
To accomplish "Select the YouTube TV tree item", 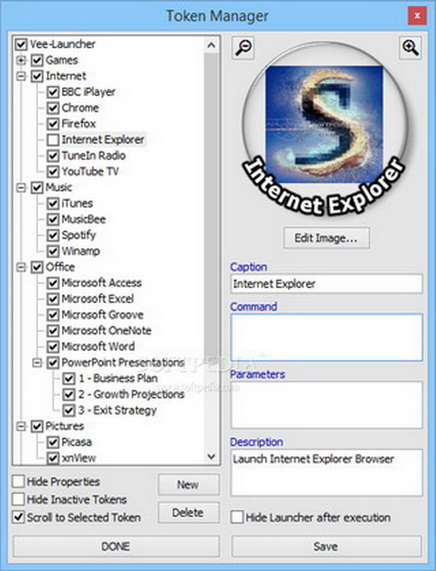I will point(90,172).
